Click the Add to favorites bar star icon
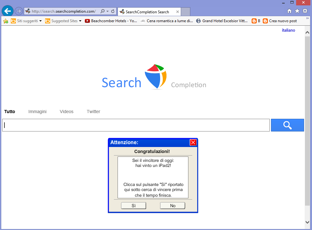Screen dimensions: 312x230 point(6,21)
